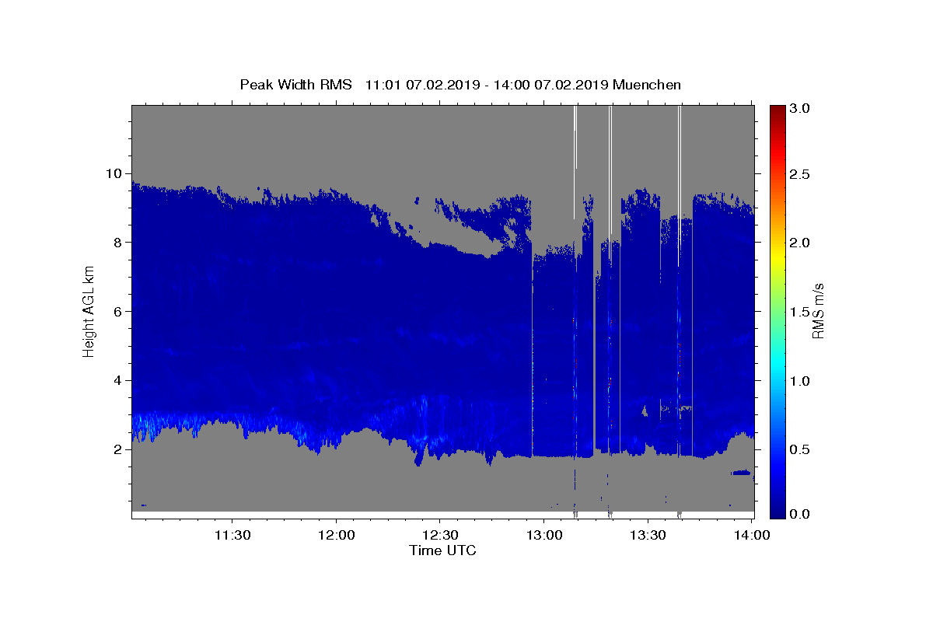Click the 'Muenchen' station name in the title
Screen dimensions: 933x622
[647, 85]
